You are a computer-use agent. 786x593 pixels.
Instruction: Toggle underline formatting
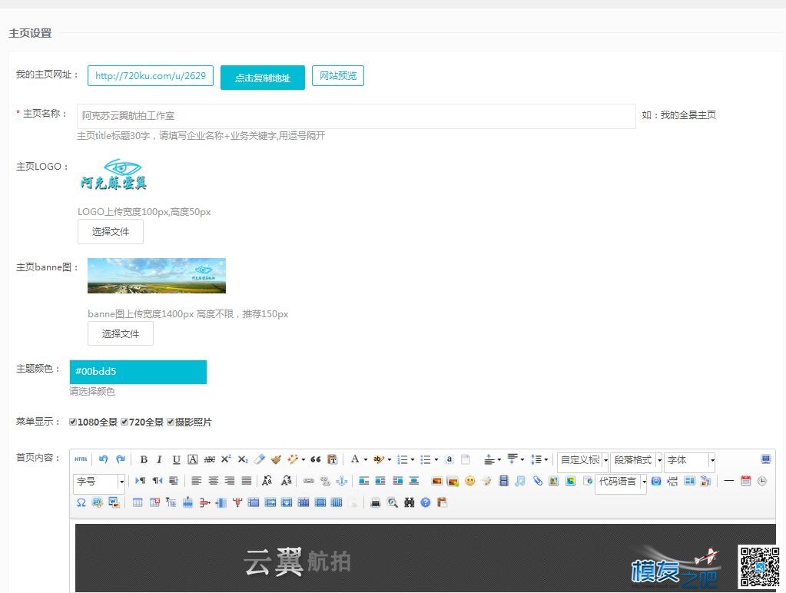pyautogui.click(x=176, y=459)
